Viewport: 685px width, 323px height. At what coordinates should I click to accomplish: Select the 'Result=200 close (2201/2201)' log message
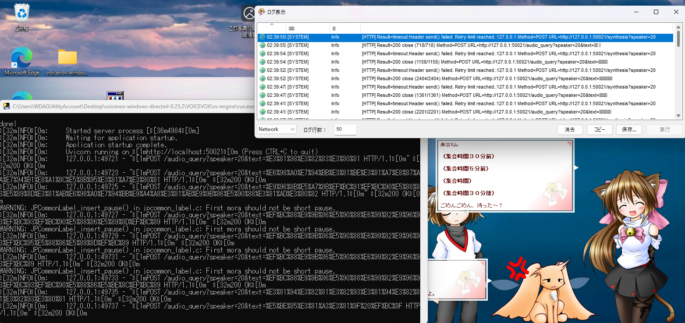coord(486,112)
